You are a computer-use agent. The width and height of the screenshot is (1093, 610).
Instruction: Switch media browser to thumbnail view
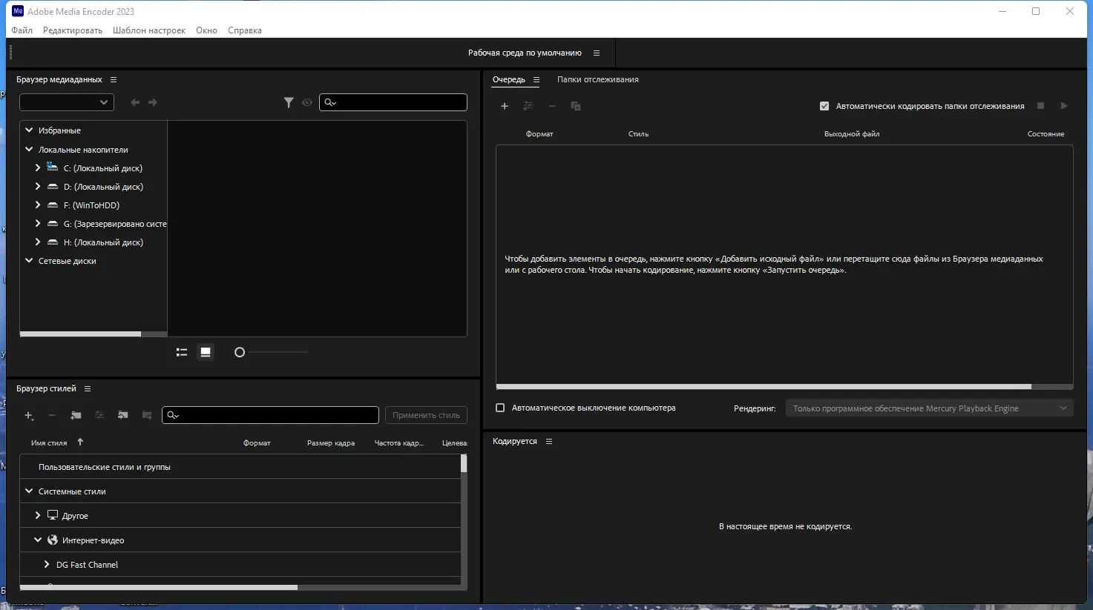click(206, 352)
